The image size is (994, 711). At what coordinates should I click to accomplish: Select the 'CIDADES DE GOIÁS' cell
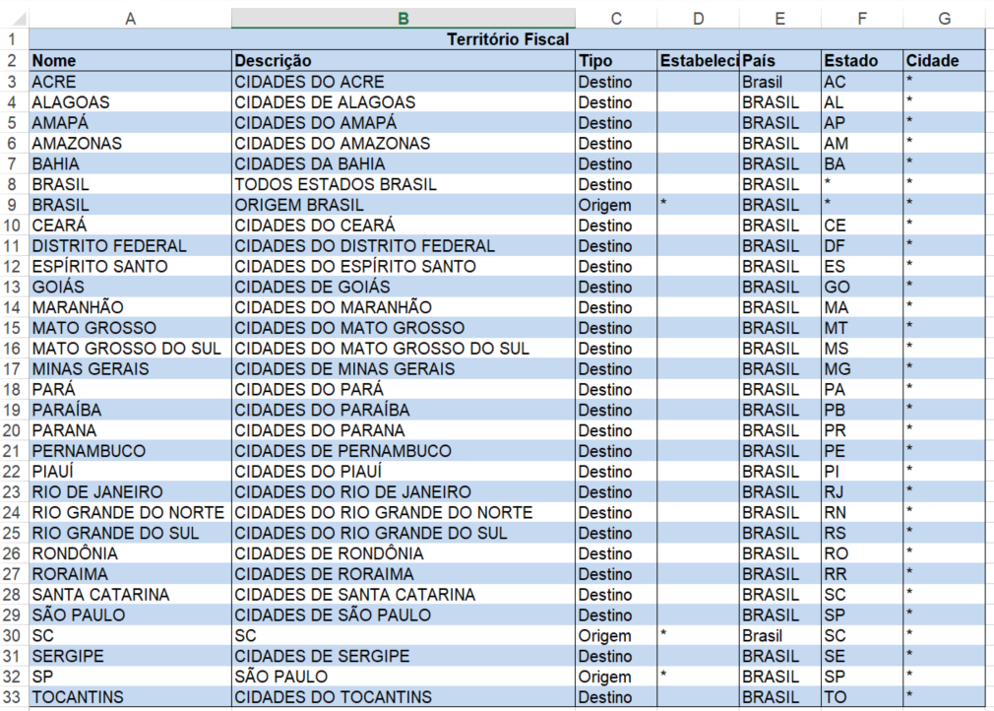tap(404, 287)
